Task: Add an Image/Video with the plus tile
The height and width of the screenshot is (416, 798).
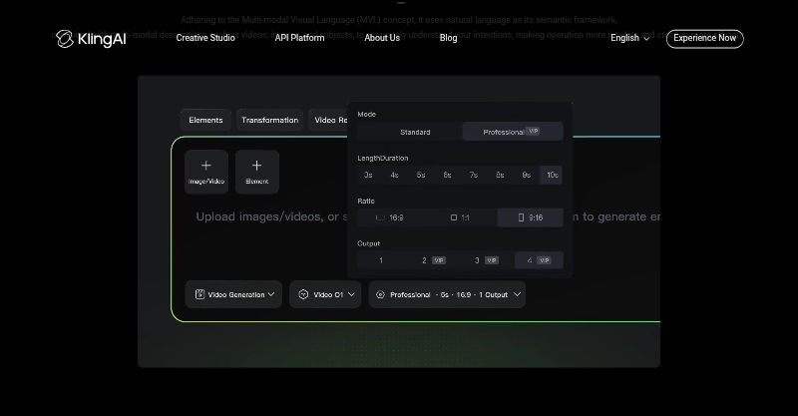Action: (x=206, y=172)
